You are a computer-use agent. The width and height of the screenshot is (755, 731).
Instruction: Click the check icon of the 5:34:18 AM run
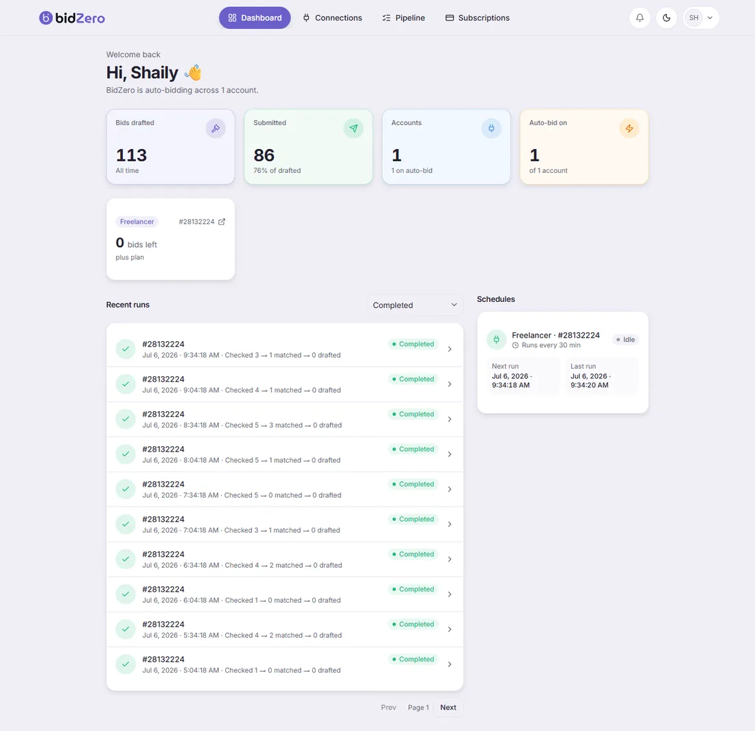125,629
